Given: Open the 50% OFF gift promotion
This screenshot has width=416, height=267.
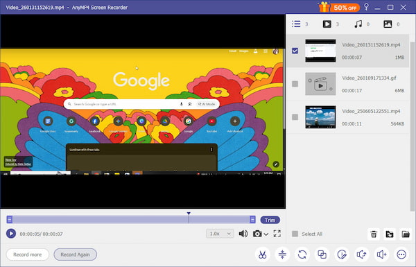Looking at the screenshot, I should click(339, 7).
